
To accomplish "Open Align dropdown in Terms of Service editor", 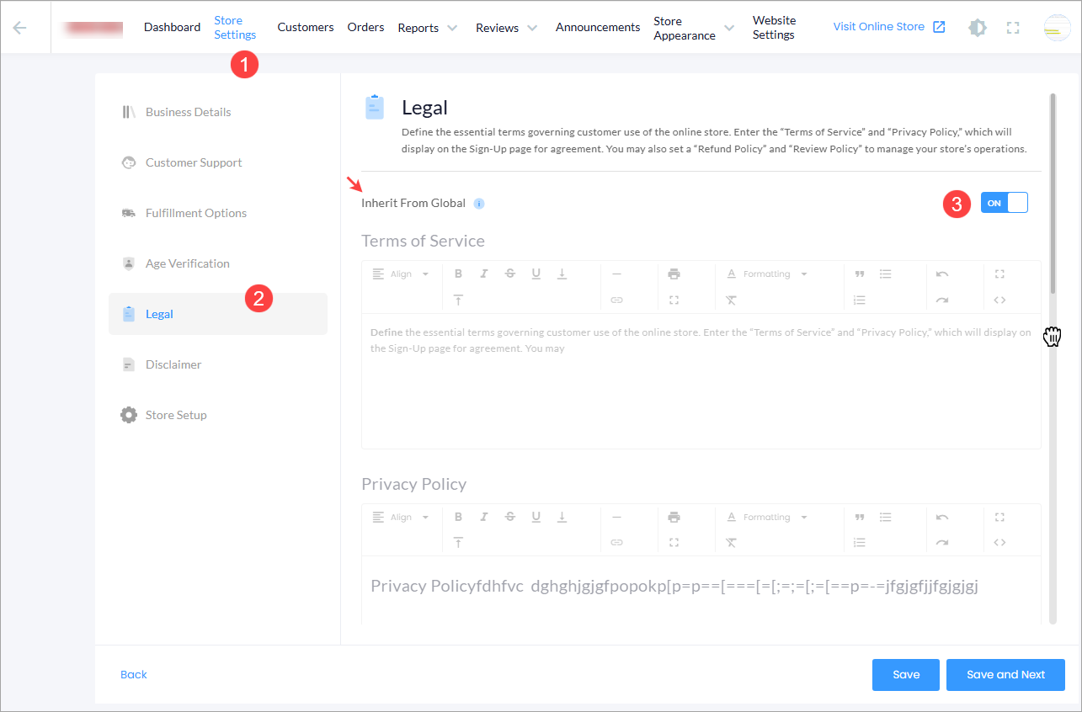I will (401, 274).
